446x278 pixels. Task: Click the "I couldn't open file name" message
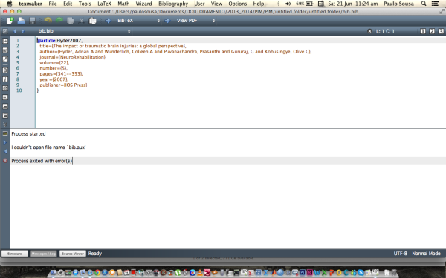(48, 148)
